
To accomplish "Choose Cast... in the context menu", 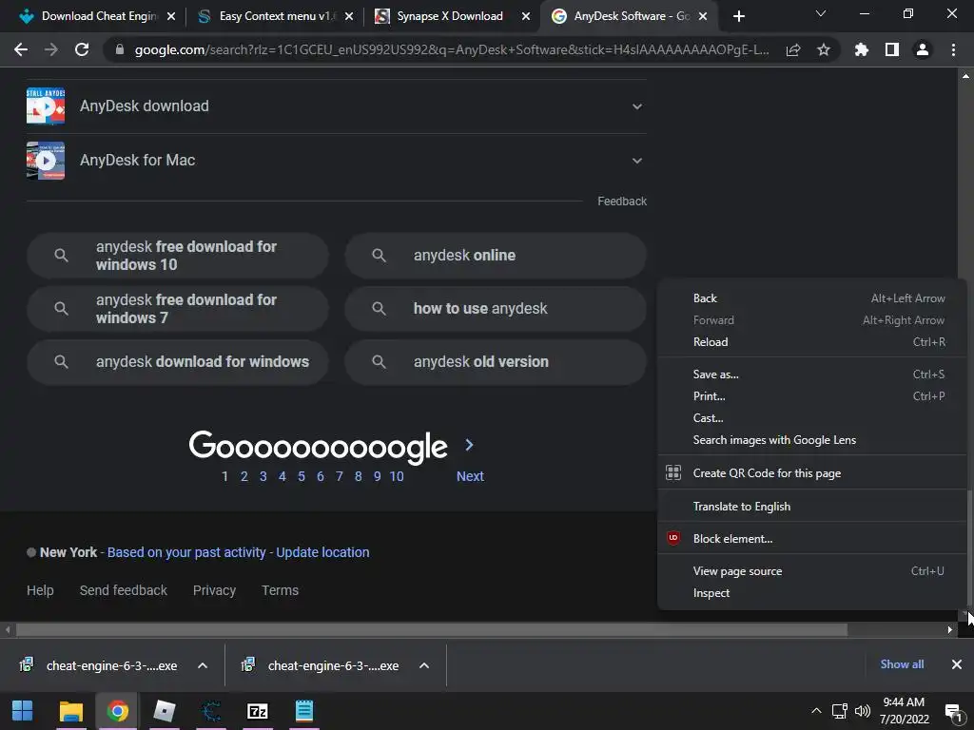I will 812,418.
